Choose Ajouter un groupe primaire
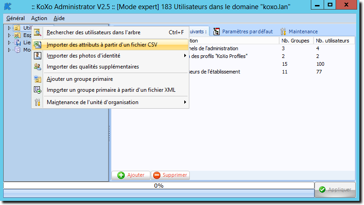Screen dimensions: 364x205 click(x=110, y=79)
